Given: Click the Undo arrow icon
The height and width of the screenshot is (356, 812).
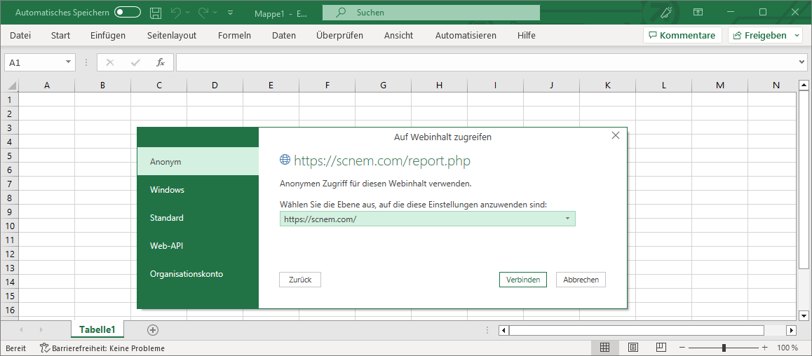Looking at the screenshot, I should click(x=176, y=12).
